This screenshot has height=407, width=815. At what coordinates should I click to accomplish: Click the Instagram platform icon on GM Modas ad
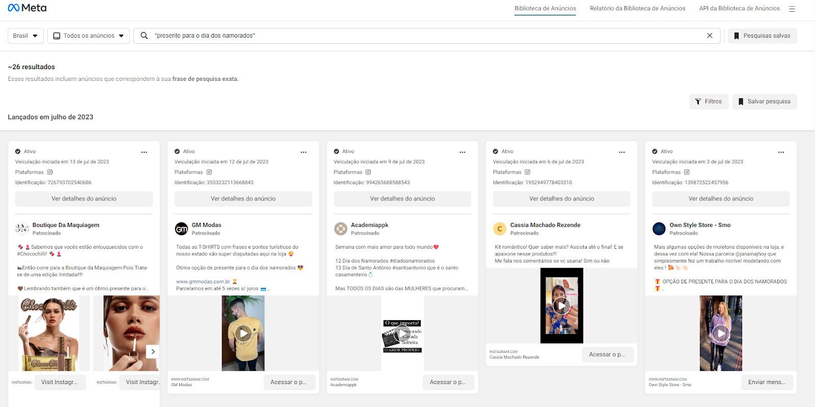click(209, 172)
